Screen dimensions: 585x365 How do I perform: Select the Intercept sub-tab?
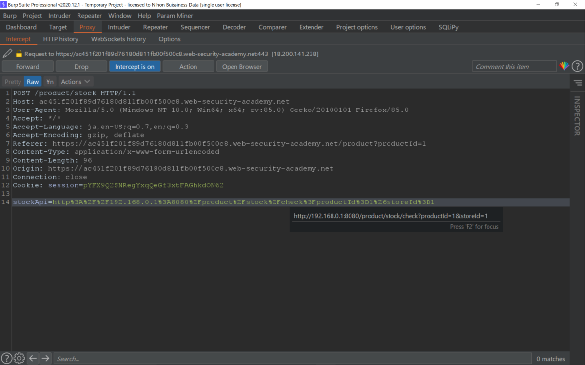pyautogui.click(x=18, y=39)
